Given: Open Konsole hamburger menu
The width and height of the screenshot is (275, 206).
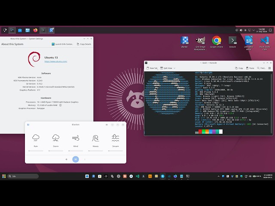Looking at the screenshot, I should click(269, 68).
